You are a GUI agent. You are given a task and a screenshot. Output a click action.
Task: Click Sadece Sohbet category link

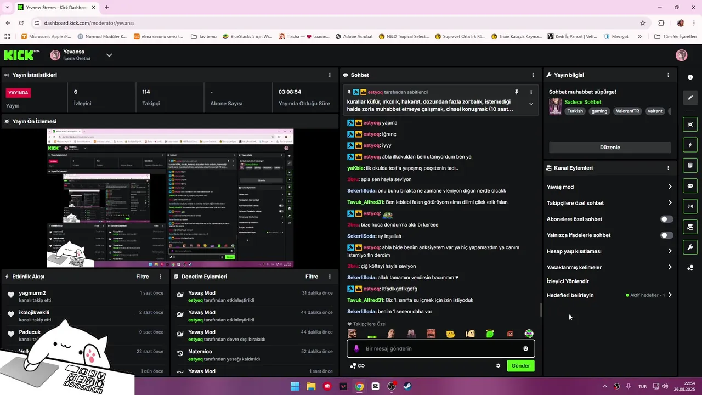[582, 102]
